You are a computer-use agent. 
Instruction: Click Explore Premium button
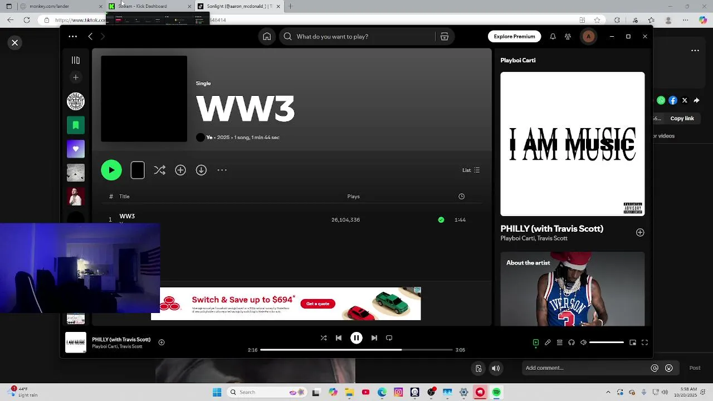(x=514, y=37)
